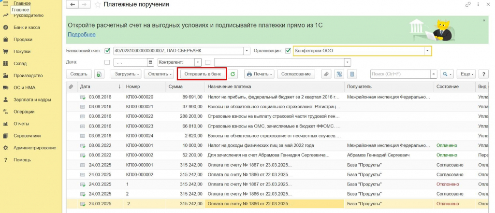495x213 pixels.
Task: Expand the bank account dropdown list
Action: 247,51
